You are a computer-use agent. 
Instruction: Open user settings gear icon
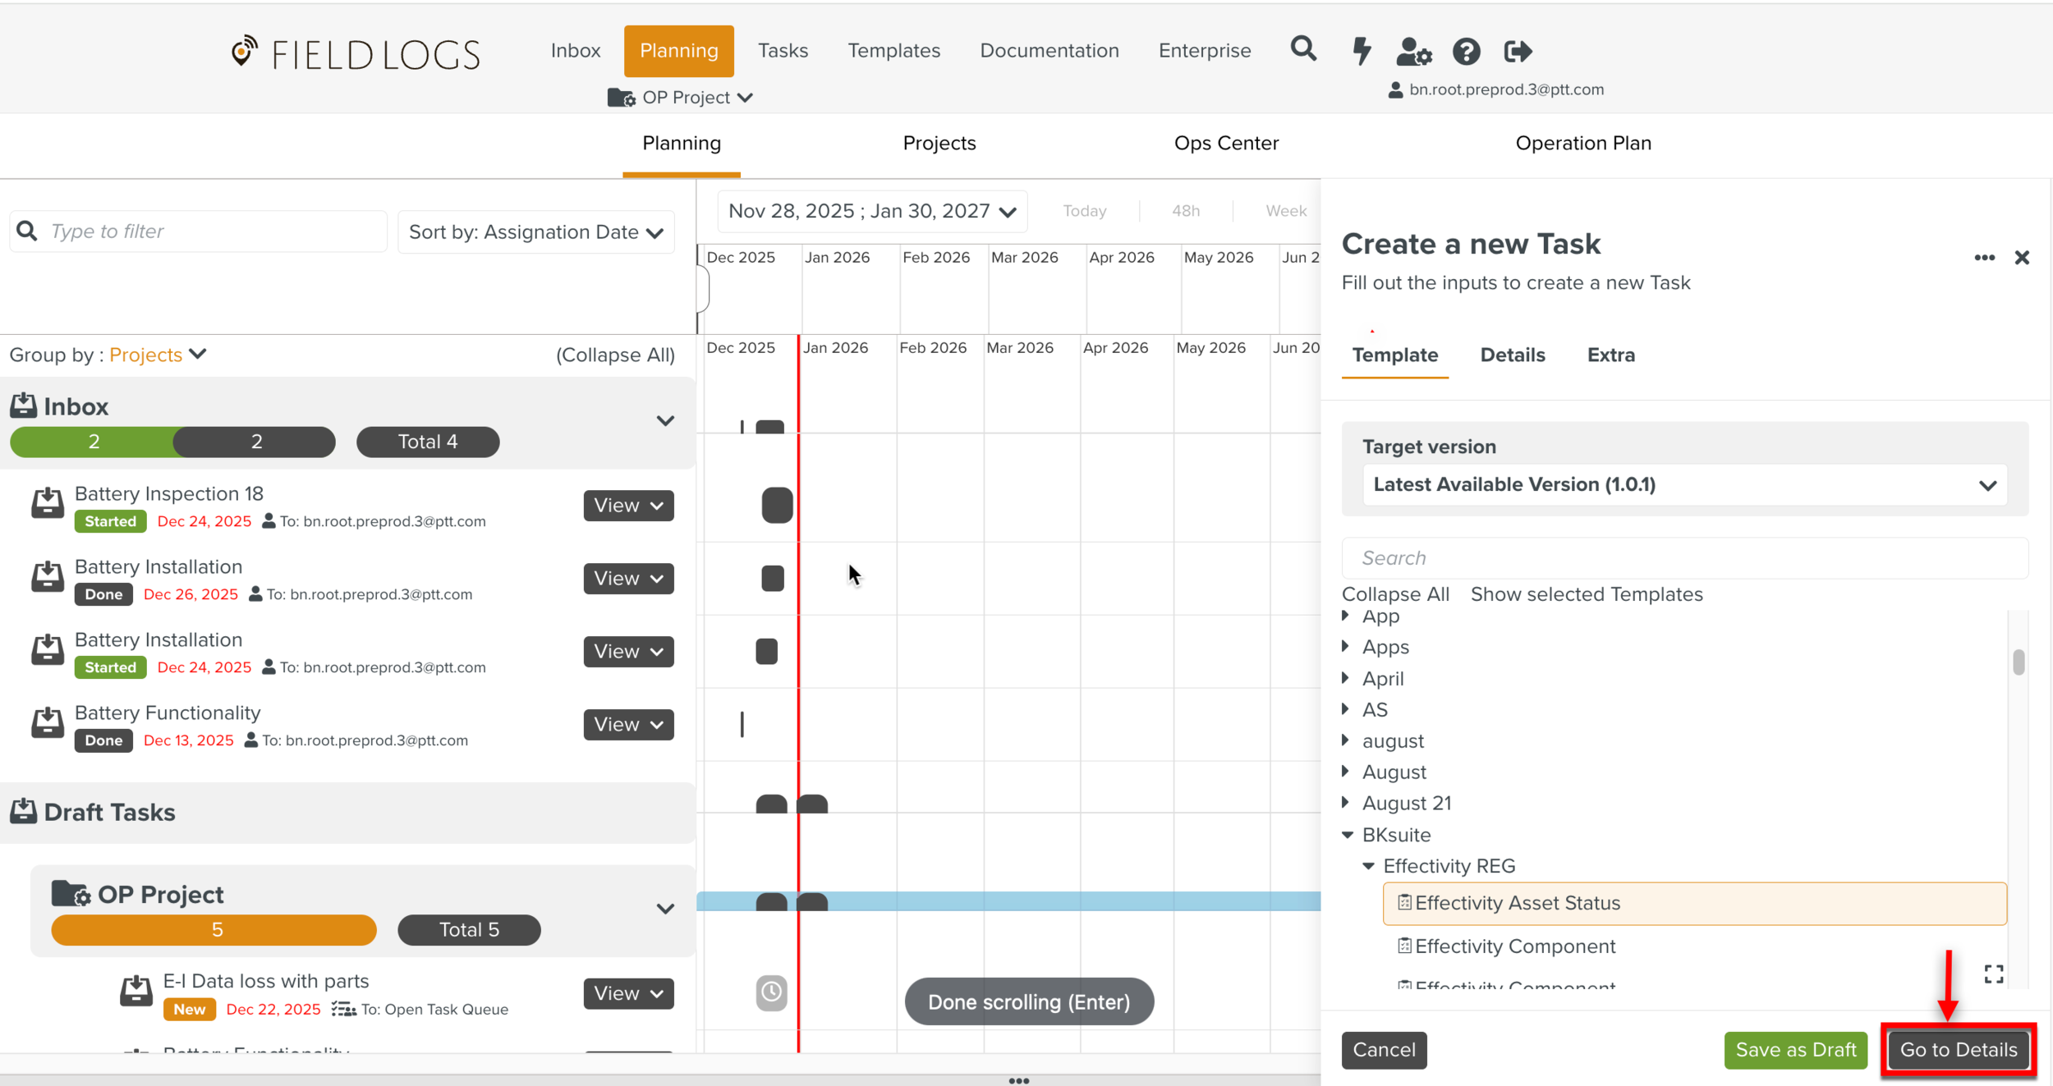(x=1413, y=52)
